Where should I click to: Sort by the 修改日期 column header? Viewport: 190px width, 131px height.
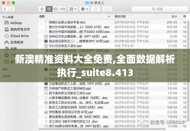120,16
